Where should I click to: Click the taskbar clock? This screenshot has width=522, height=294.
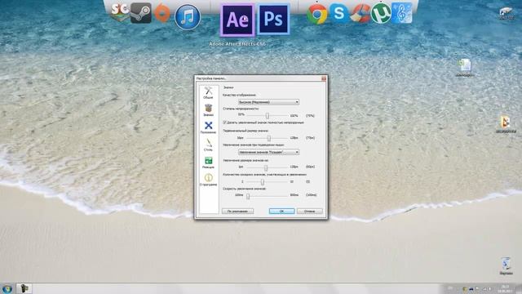[x=505, y=288]
